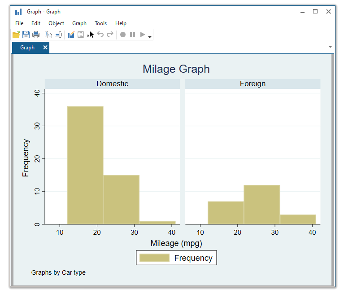Viewport: 344px width, 294px height.
Task: Print the graph using the printer icon
Action: point(36,35)
